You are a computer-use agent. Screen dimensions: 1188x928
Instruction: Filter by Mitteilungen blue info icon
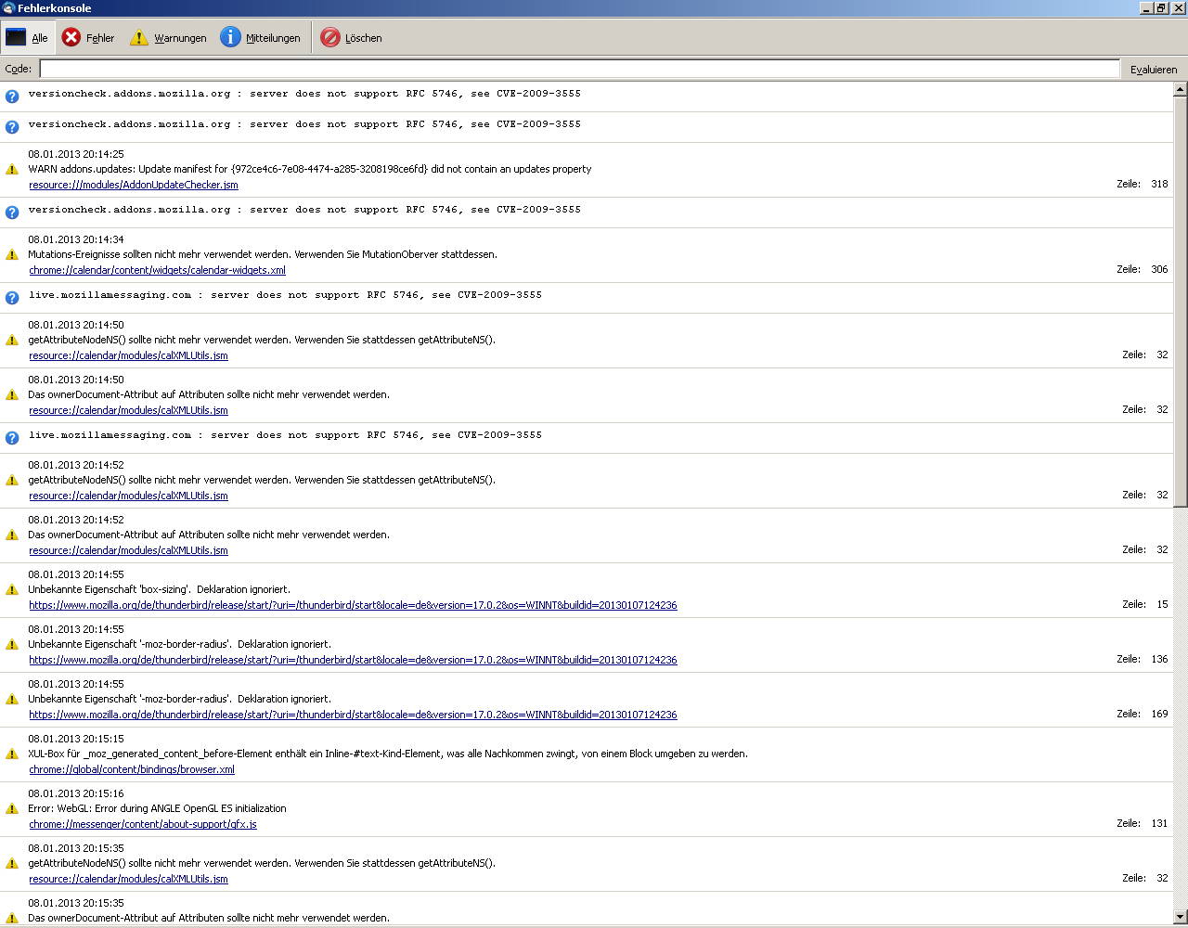230,37
